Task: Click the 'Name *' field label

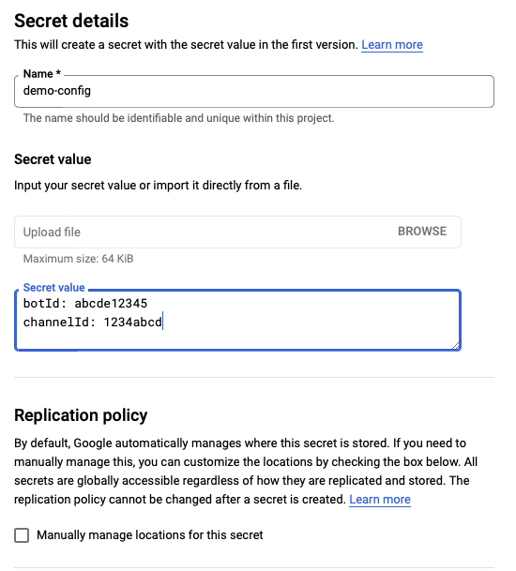Action: tap(42, 74)
